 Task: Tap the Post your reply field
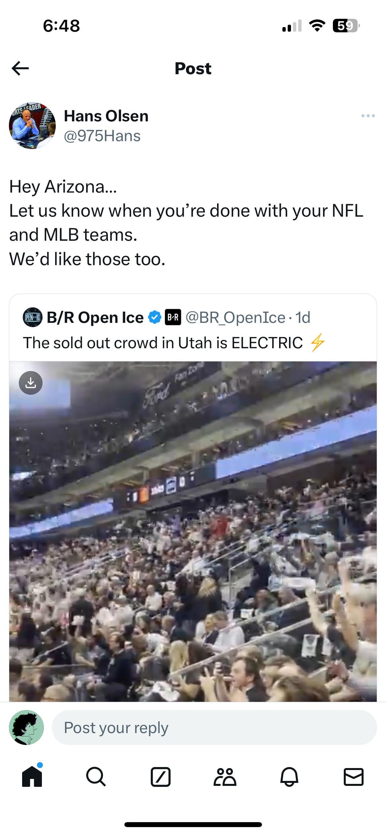214,727
